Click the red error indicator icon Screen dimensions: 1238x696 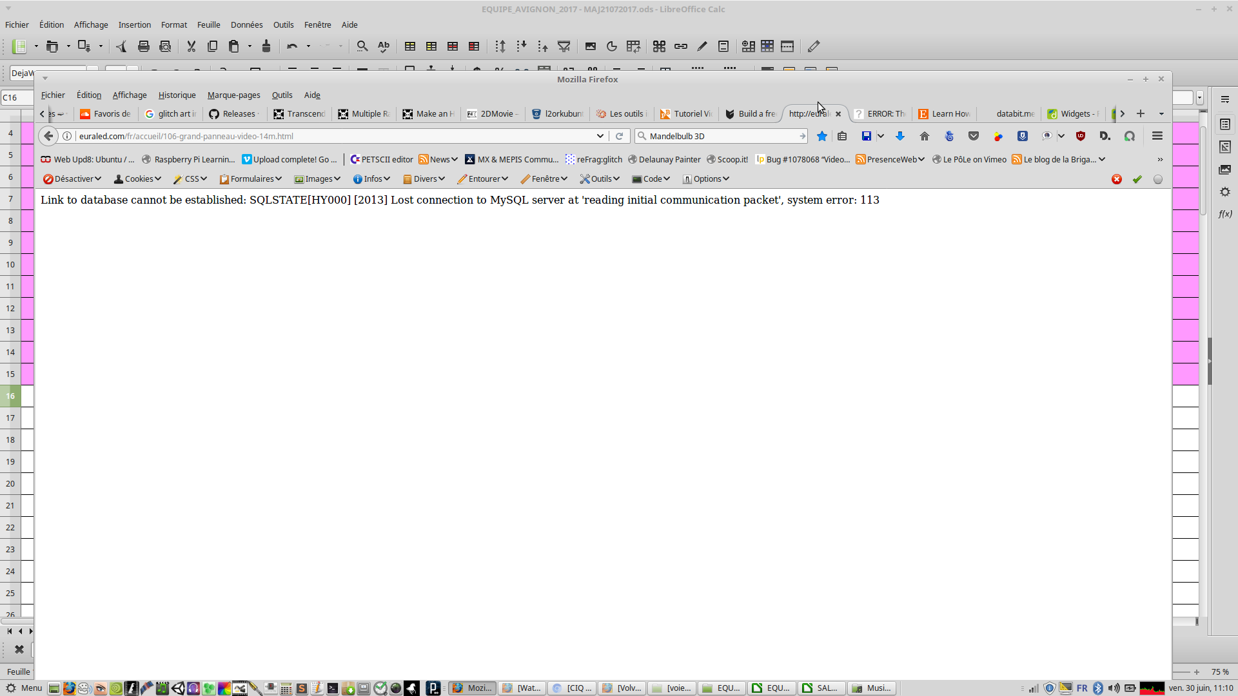pos(1117,179)
